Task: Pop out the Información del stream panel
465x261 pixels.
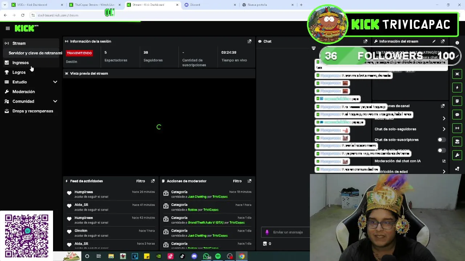Action: click(x=442, y=41)
